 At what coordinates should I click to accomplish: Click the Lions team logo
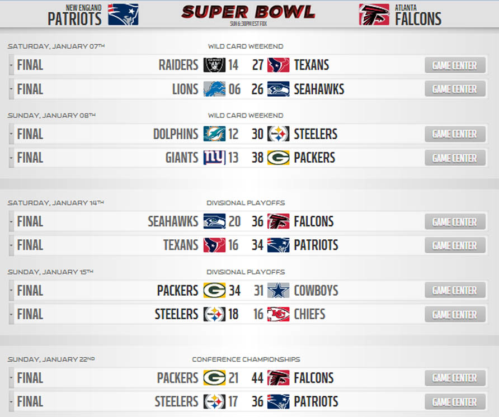coord(214,89)
